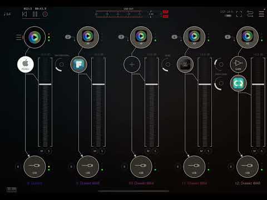Open the teal loop plugin node
Viewport: 267px width, 200px height.
pos(238,83)
